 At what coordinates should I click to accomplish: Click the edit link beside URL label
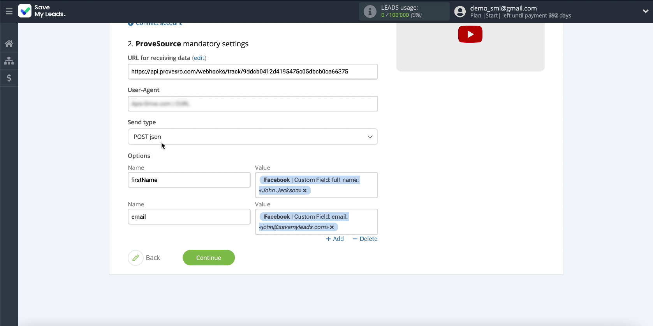[199, 58]
